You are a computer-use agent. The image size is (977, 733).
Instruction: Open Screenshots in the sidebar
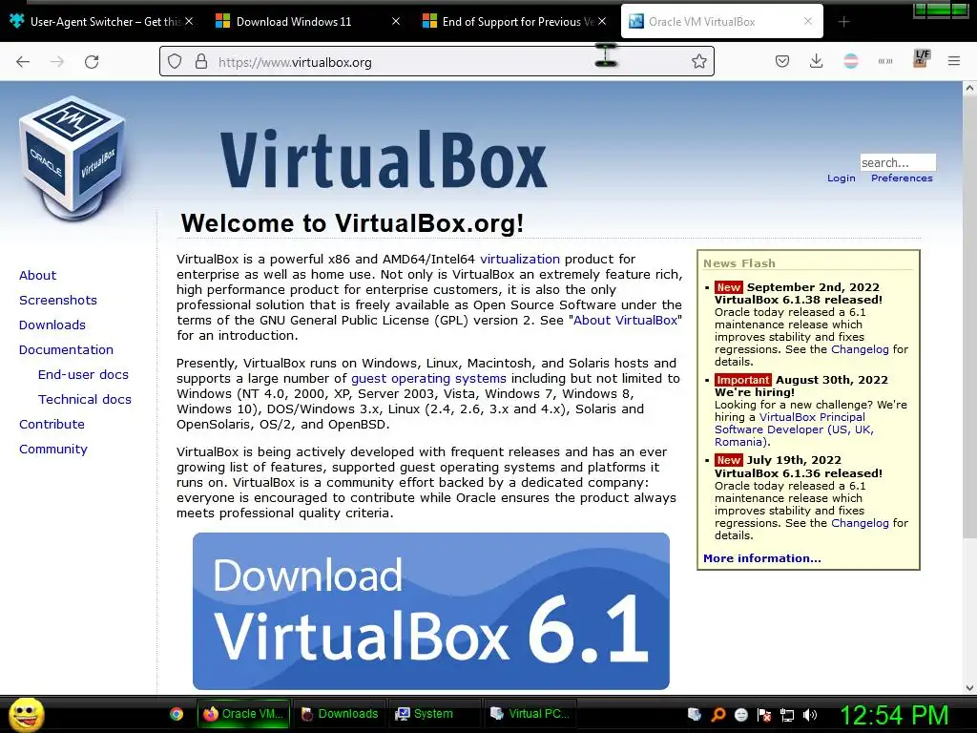(x=58, y=300)
